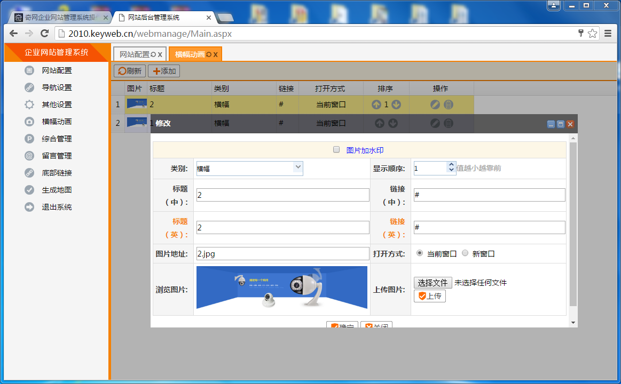This screenshot has height=384, width=621.
Task: Click the row 1 banner thumbnail in table
Action: point(137,103)
